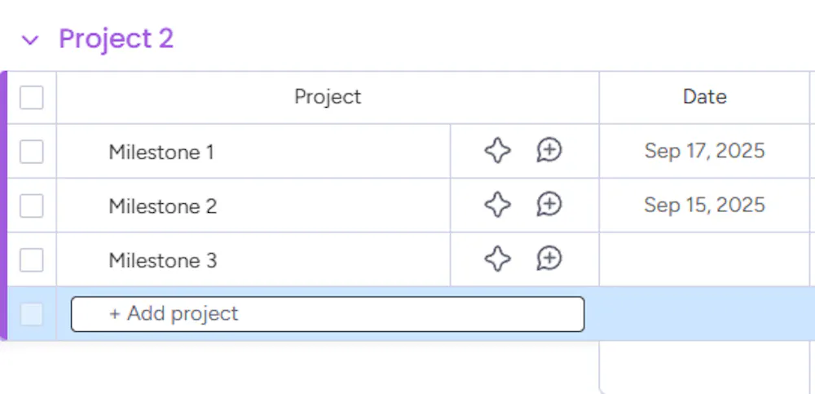815x394 pixels.
Task: Open the update conversation for Milestone 1
Action: click(x=549, y=150)
